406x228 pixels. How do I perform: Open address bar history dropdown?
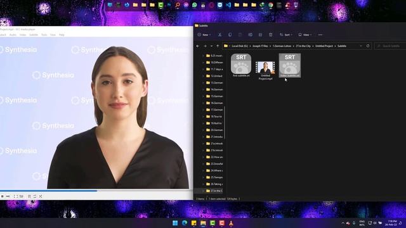tap(361, 46)
